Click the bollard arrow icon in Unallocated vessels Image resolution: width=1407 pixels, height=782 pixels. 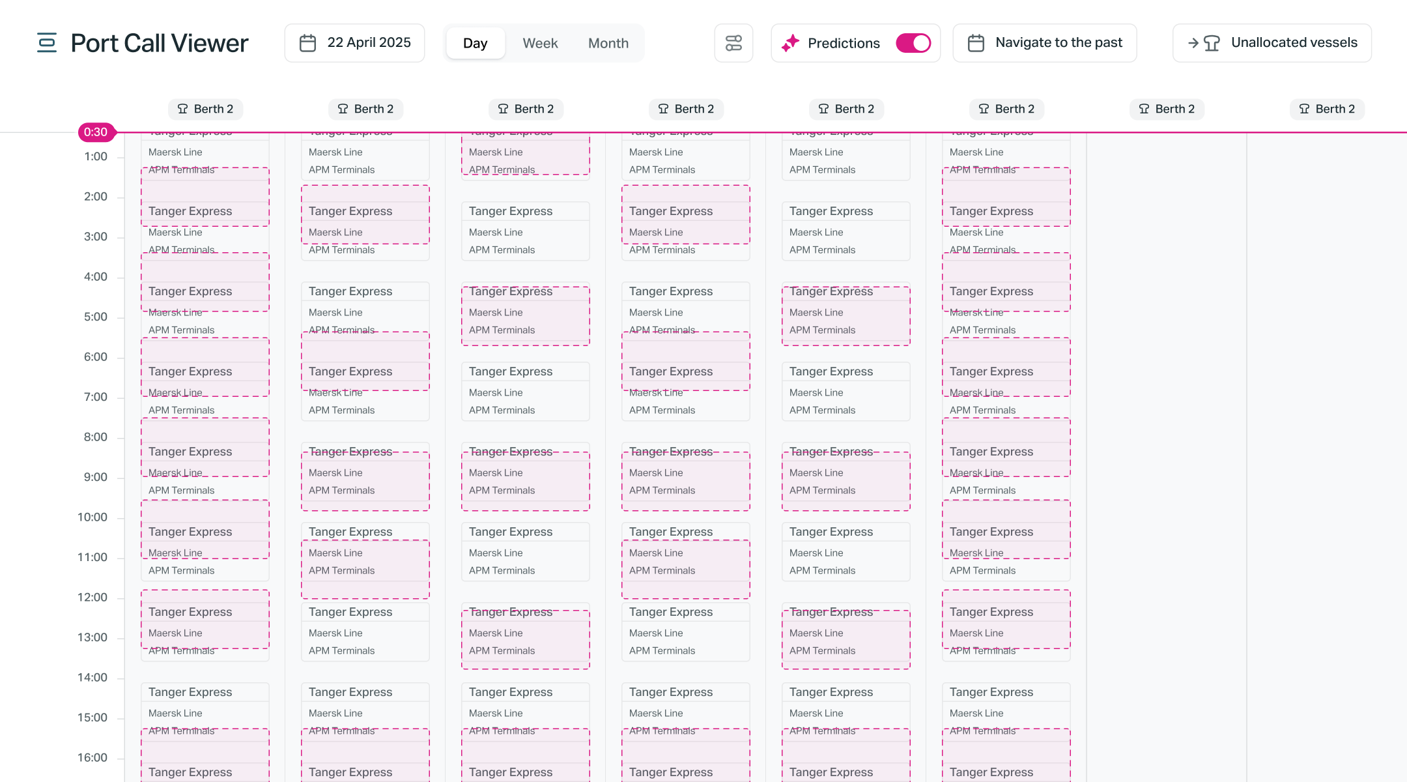(1204, 43)
